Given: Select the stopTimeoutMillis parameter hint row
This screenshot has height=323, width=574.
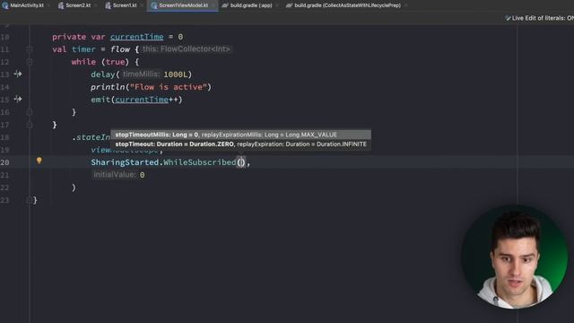Looking at the screenshot, I should coord(241,135).
